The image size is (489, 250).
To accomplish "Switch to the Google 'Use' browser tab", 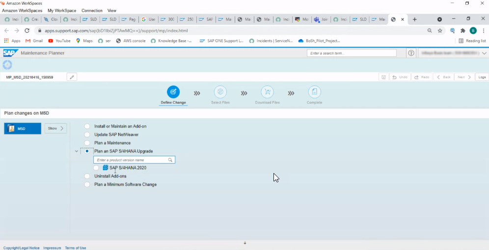I will [x=148, y=19].
